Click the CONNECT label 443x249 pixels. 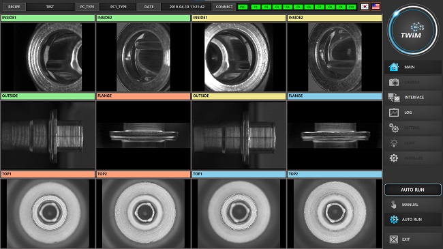(224, 7)
